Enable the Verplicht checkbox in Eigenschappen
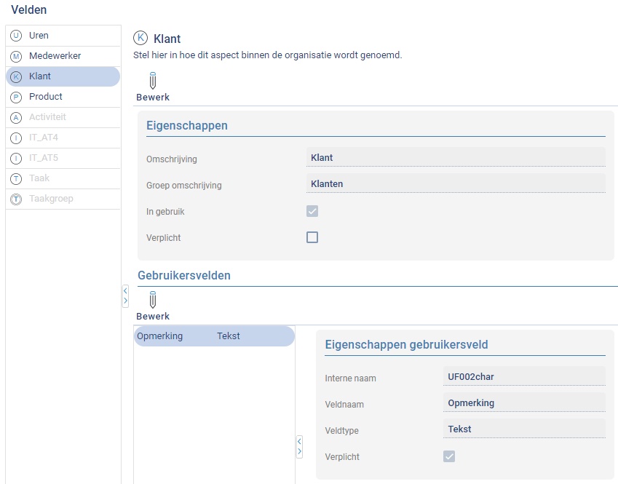The image size is (618, 484). tap(312, 237)
